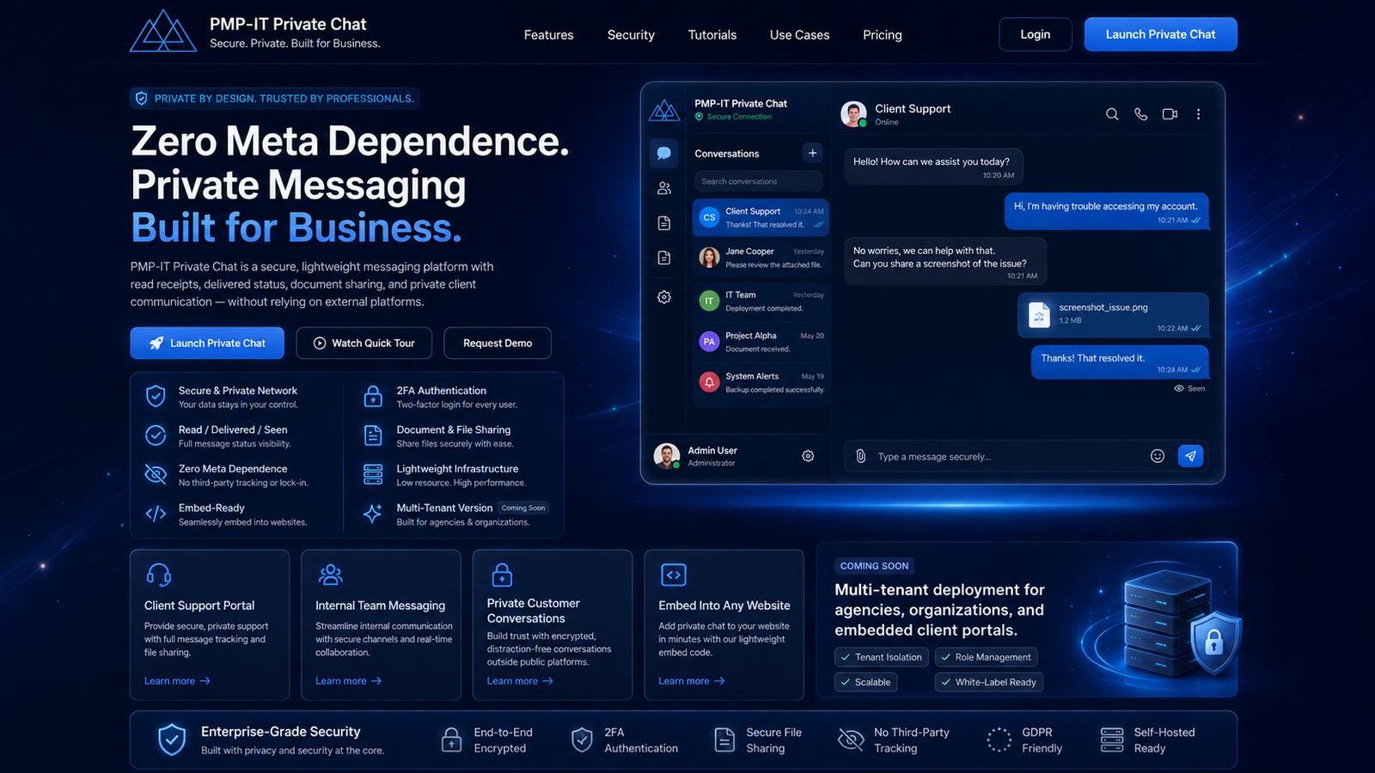Open the Security nav item
The width and height of the screenshot is (1375, 773).
pos(631,35)
